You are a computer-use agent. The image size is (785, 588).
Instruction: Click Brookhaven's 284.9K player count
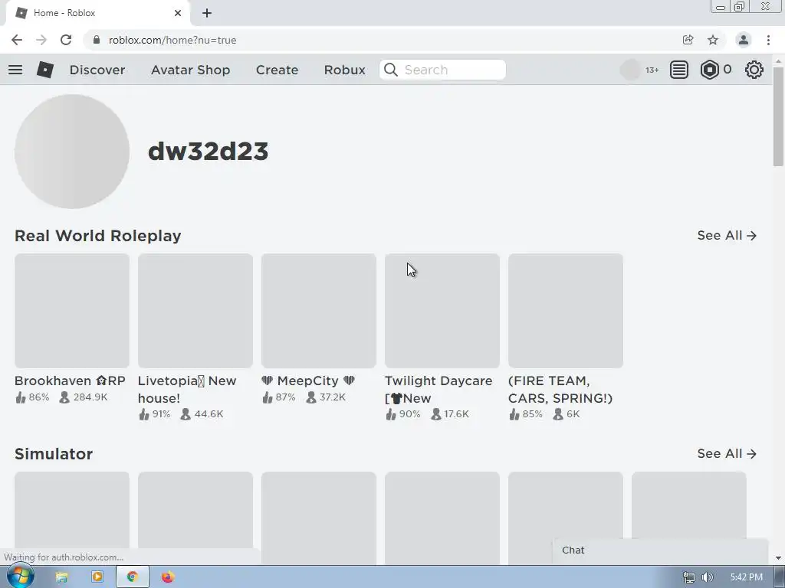(84, 397)
